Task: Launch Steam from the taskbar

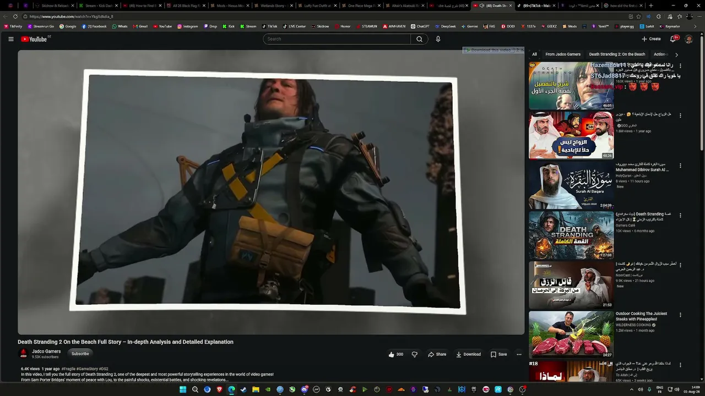Action: click(243, 389)
